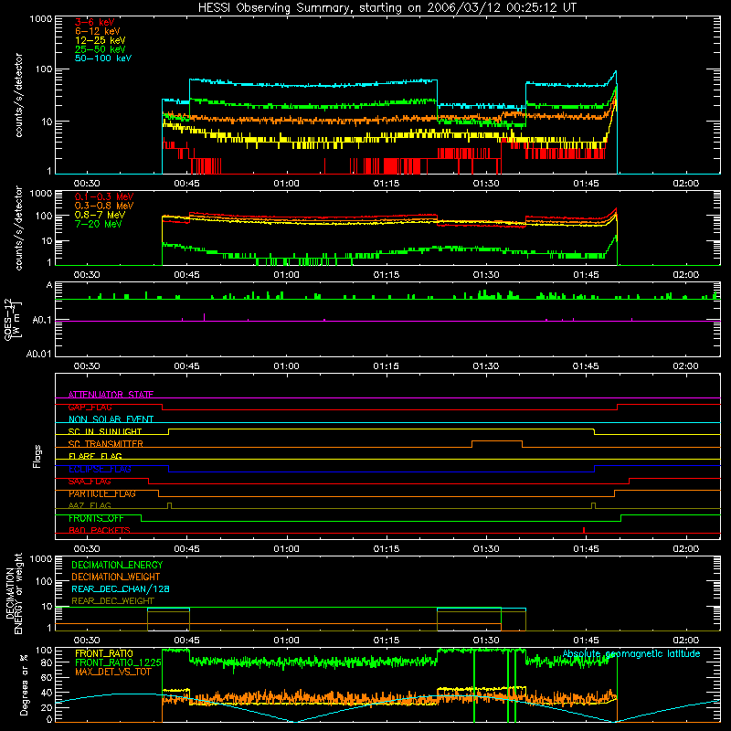This screenshot has height=731, width=731.
Task: Select the orange 6-12 keV legend entry
Action: point(98,31)
